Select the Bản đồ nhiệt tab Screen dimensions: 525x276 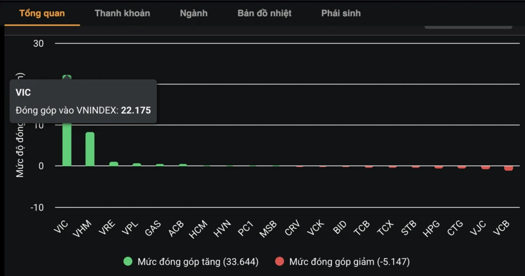coord(264,13)
